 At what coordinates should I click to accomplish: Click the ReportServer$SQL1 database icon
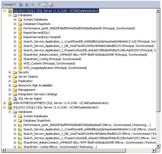click(20, 33)
